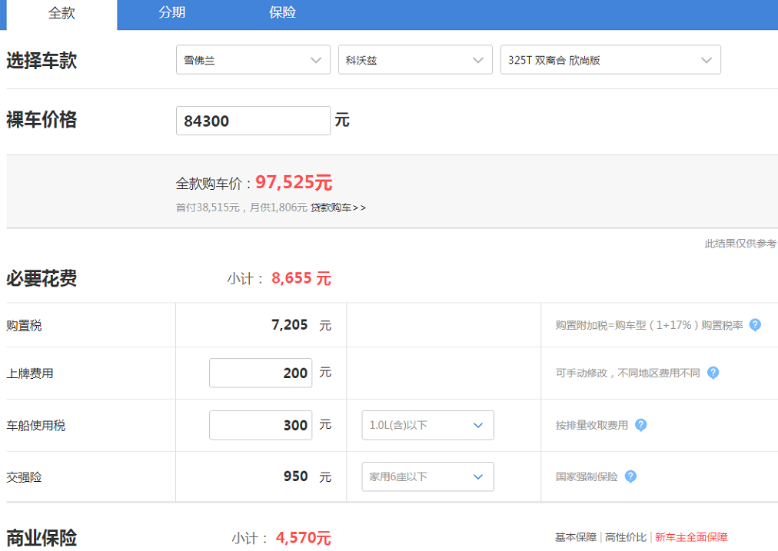The height and width of the screenshot is (551, 778).
Task: Click the help icon beside 国家强制保险
Action: pyautogui.click(x=630, y=476)
